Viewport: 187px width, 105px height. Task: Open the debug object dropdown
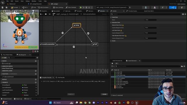(112, 8)
